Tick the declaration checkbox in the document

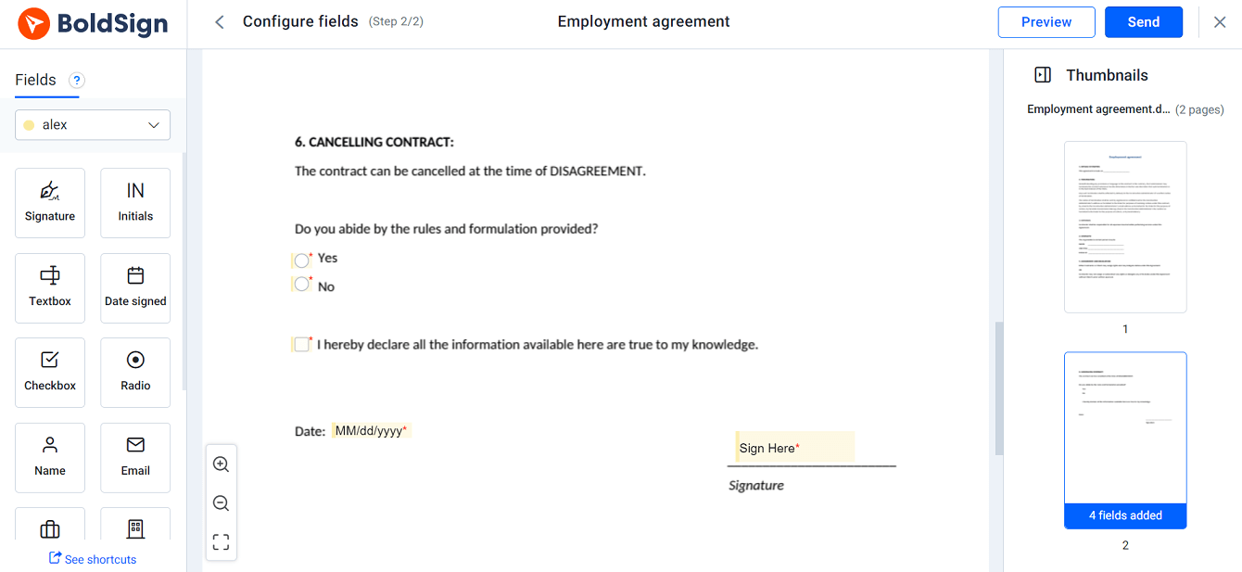pos(301,345)
